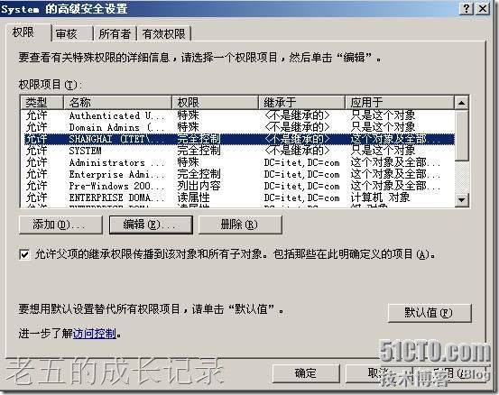The image size is (499, 395).
Task: Select the Domain Admins permission entry
Action: pos(239,127)
